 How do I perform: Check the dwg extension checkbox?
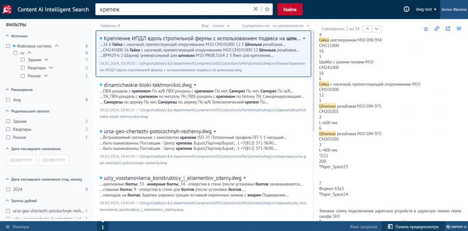click(8, 100)
